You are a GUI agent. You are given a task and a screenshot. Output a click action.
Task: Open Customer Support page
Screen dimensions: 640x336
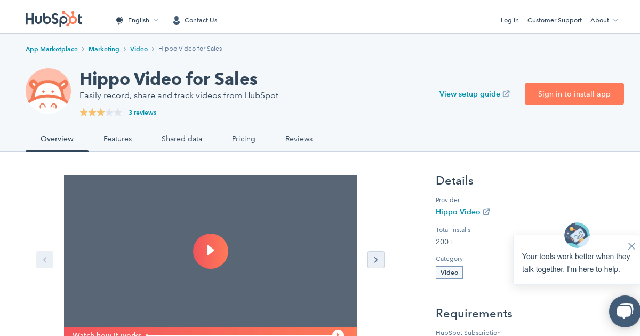[554, 20]
